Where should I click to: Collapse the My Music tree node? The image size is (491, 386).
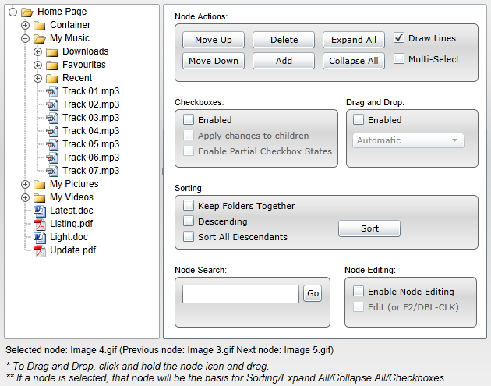click(x=26, y=38)
